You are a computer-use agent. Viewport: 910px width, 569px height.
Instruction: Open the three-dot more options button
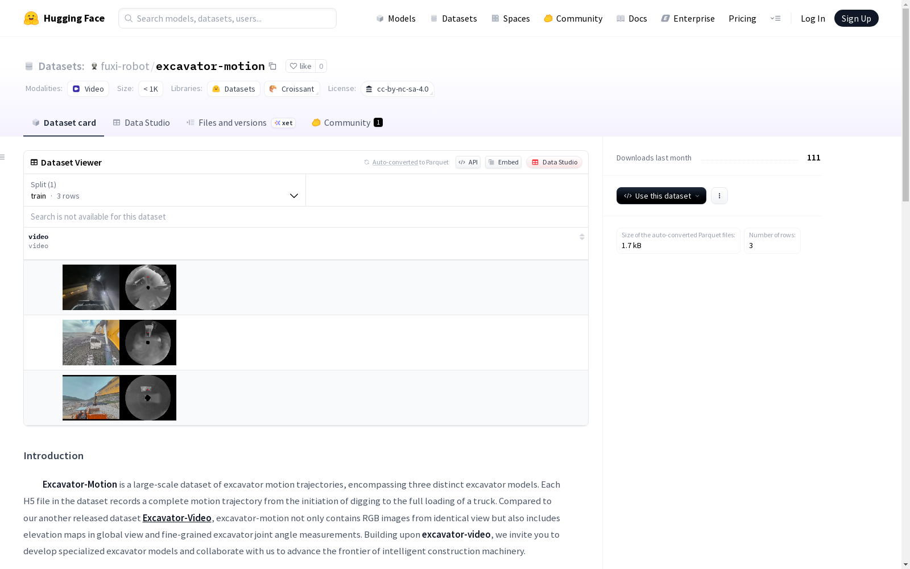click(719, 196)
